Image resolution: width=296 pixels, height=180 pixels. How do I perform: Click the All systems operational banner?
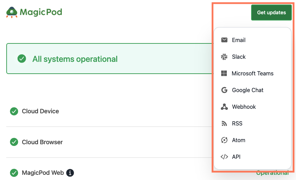click(110, 59)
